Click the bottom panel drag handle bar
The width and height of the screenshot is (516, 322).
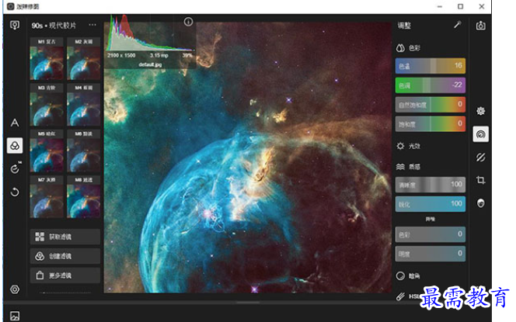click(x=248, y=303)
